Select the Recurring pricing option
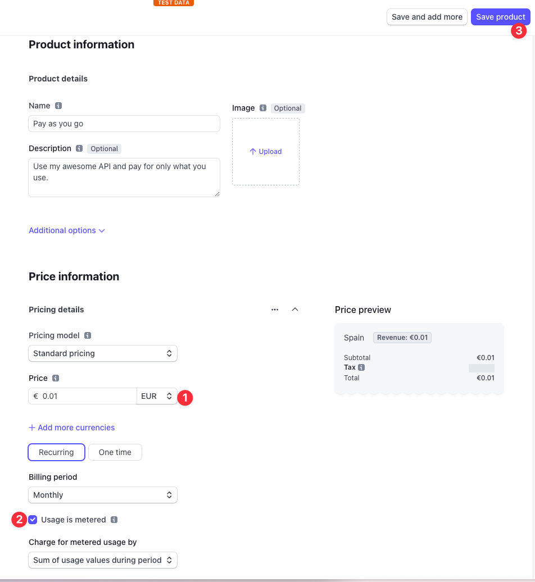The image size is (535, 582). click(x=56, y=452)
